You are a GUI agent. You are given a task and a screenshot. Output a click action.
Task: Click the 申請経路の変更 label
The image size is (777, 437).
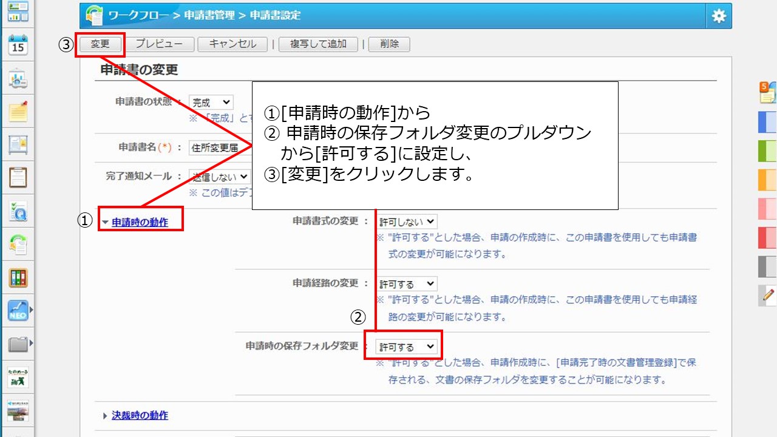click(326, 283)
